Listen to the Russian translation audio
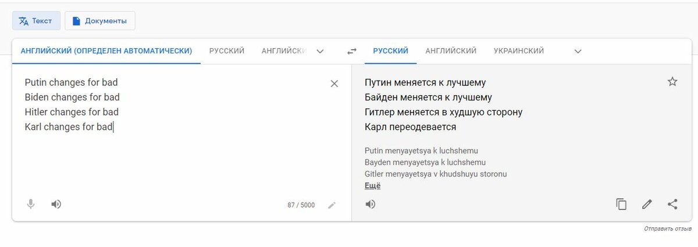Image resolution: width=698 pixels, height=247 pixels. (x=371, y=204)
